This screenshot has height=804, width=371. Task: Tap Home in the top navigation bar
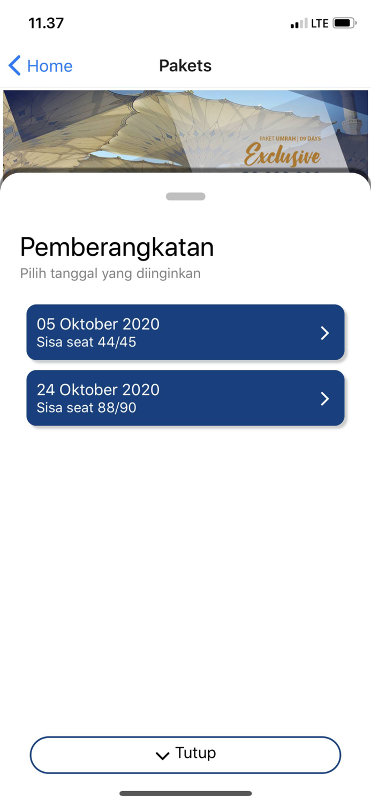(x=50, y=65)
